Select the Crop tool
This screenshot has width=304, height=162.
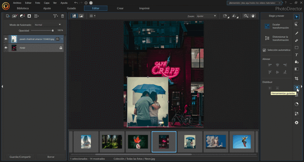coord(296,79)
